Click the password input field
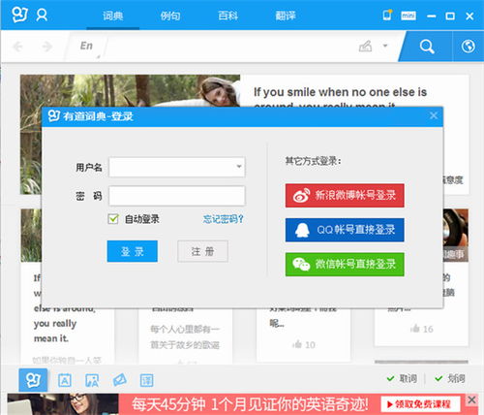Viewport: 484px width, 415px height. pos(177,196)
